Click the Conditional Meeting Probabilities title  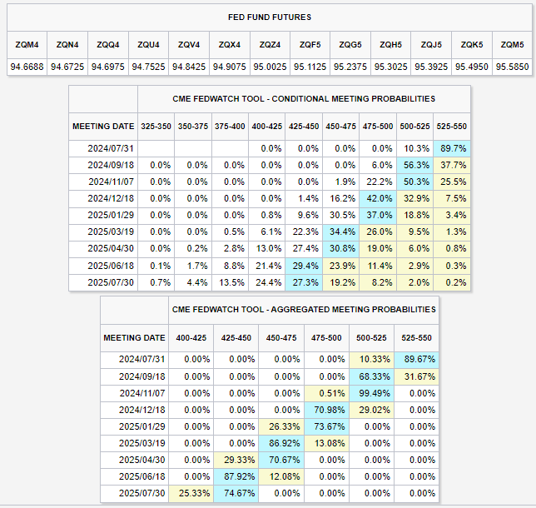[x=304, y=99]
